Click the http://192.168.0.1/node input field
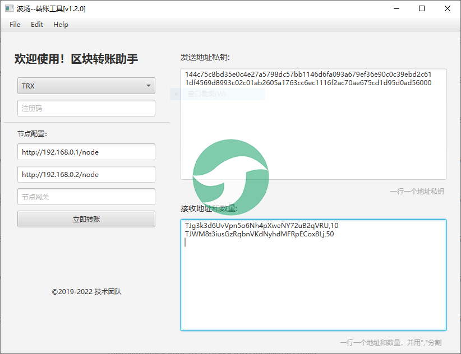 coord(86,152)
